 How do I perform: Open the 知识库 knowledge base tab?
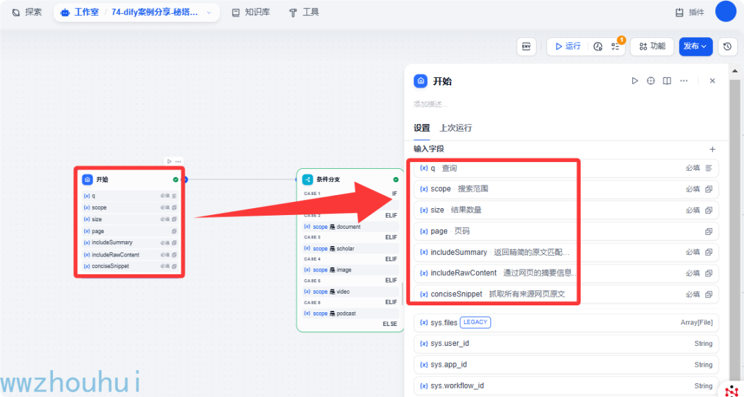pos(251,12)
